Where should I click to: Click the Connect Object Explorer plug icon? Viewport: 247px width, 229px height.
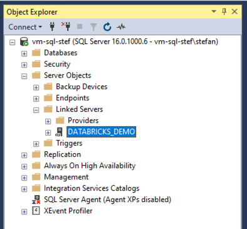[52, 27]
